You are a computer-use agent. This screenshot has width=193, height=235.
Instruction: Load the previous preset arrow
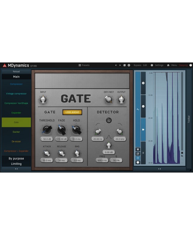coord(116,65)
